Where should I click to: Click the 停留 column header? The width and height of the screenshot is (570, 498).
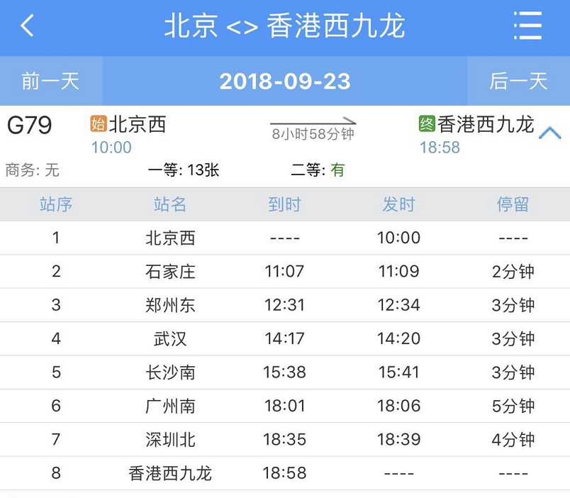513,205
